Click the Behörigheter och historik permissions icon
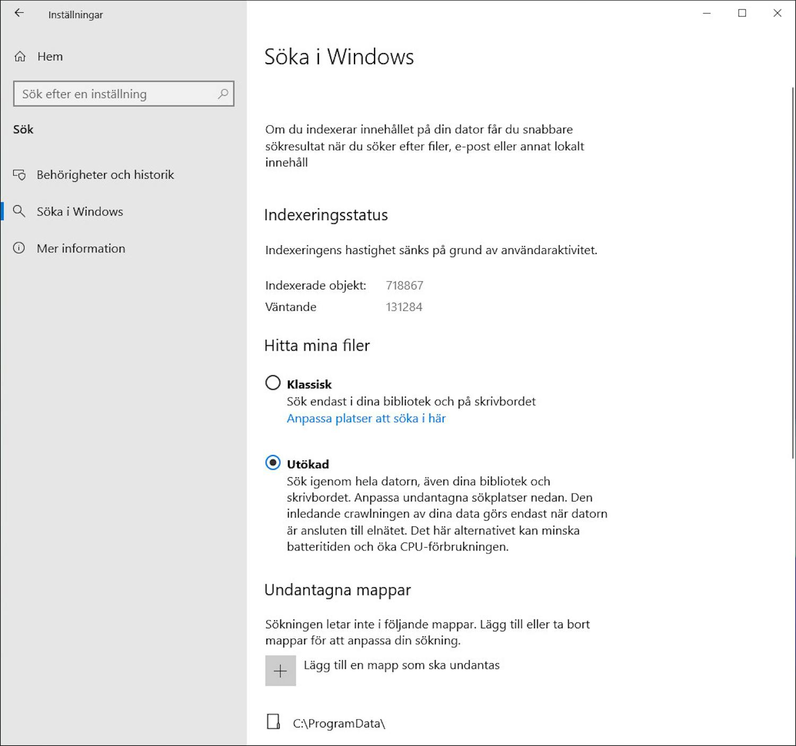This screenshot has width=796, height=746. click(x=20, y=174)
